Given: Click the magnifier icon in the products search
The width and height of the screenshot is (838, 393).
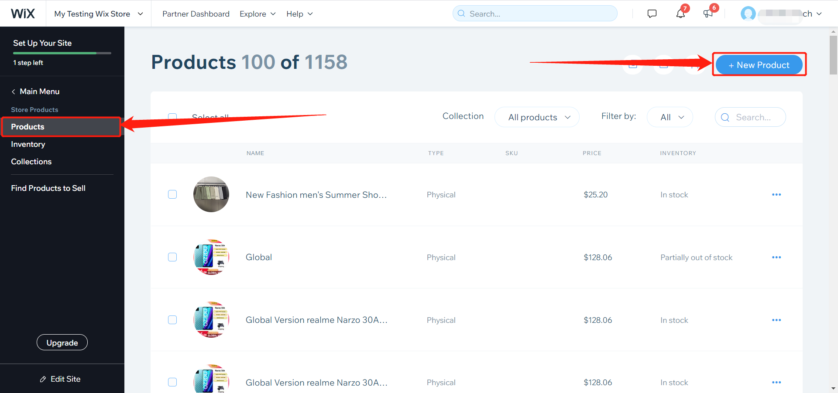Looking at the screenshot, I should (x=725, y=117).
